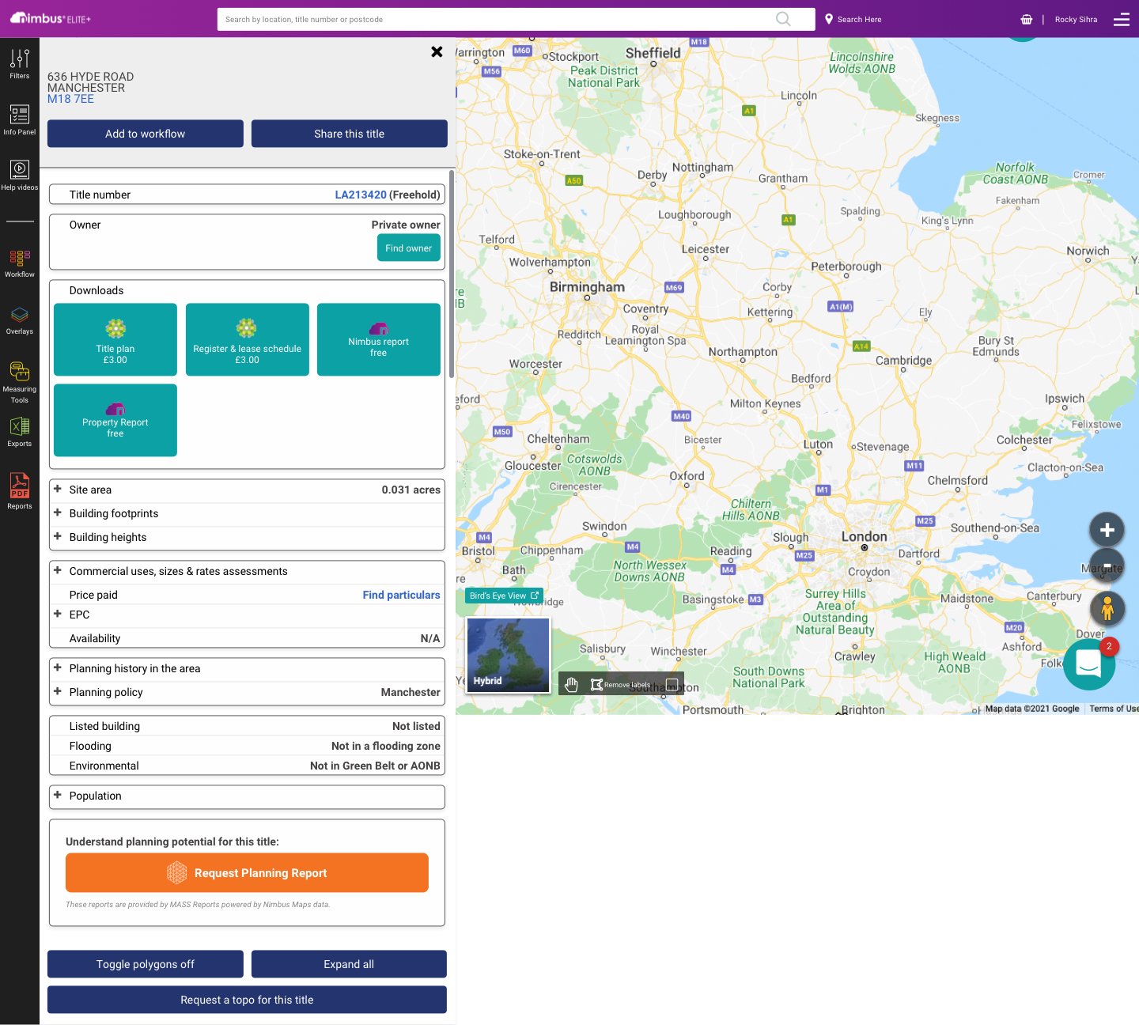Open the Workflow sidebar item
The image size is (1139, 1025).
tap(20, 263)
